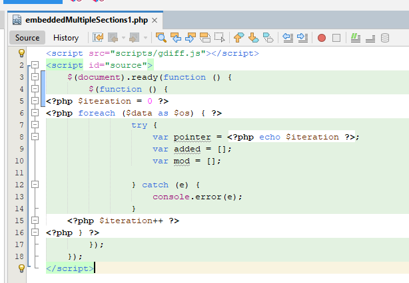The image size is (409, 283).
Task: Collapse the fold at line 8
Action: pos(35,137)
